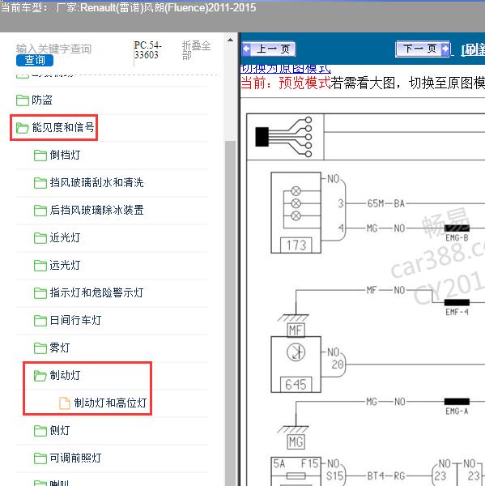Click the tree panel vertical scrollbar thumb
The image size is (485, 486).
230,313
